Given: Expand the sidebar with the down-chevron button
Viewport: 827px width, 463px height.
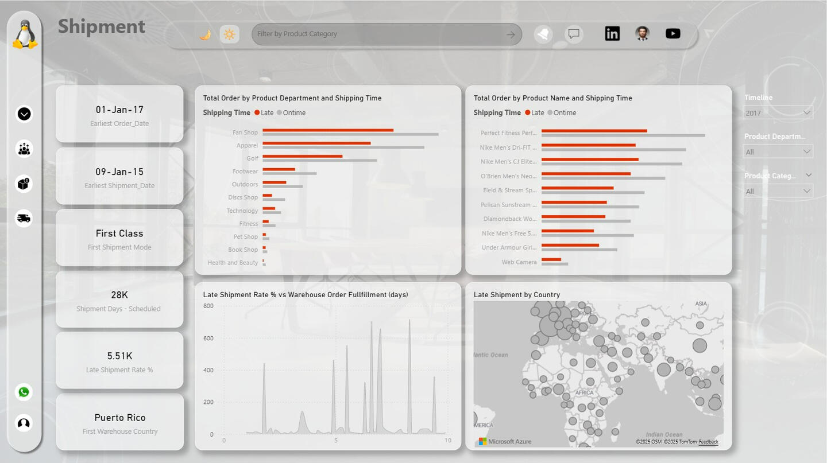Looking at the screenshot, I should coord(24,114).
